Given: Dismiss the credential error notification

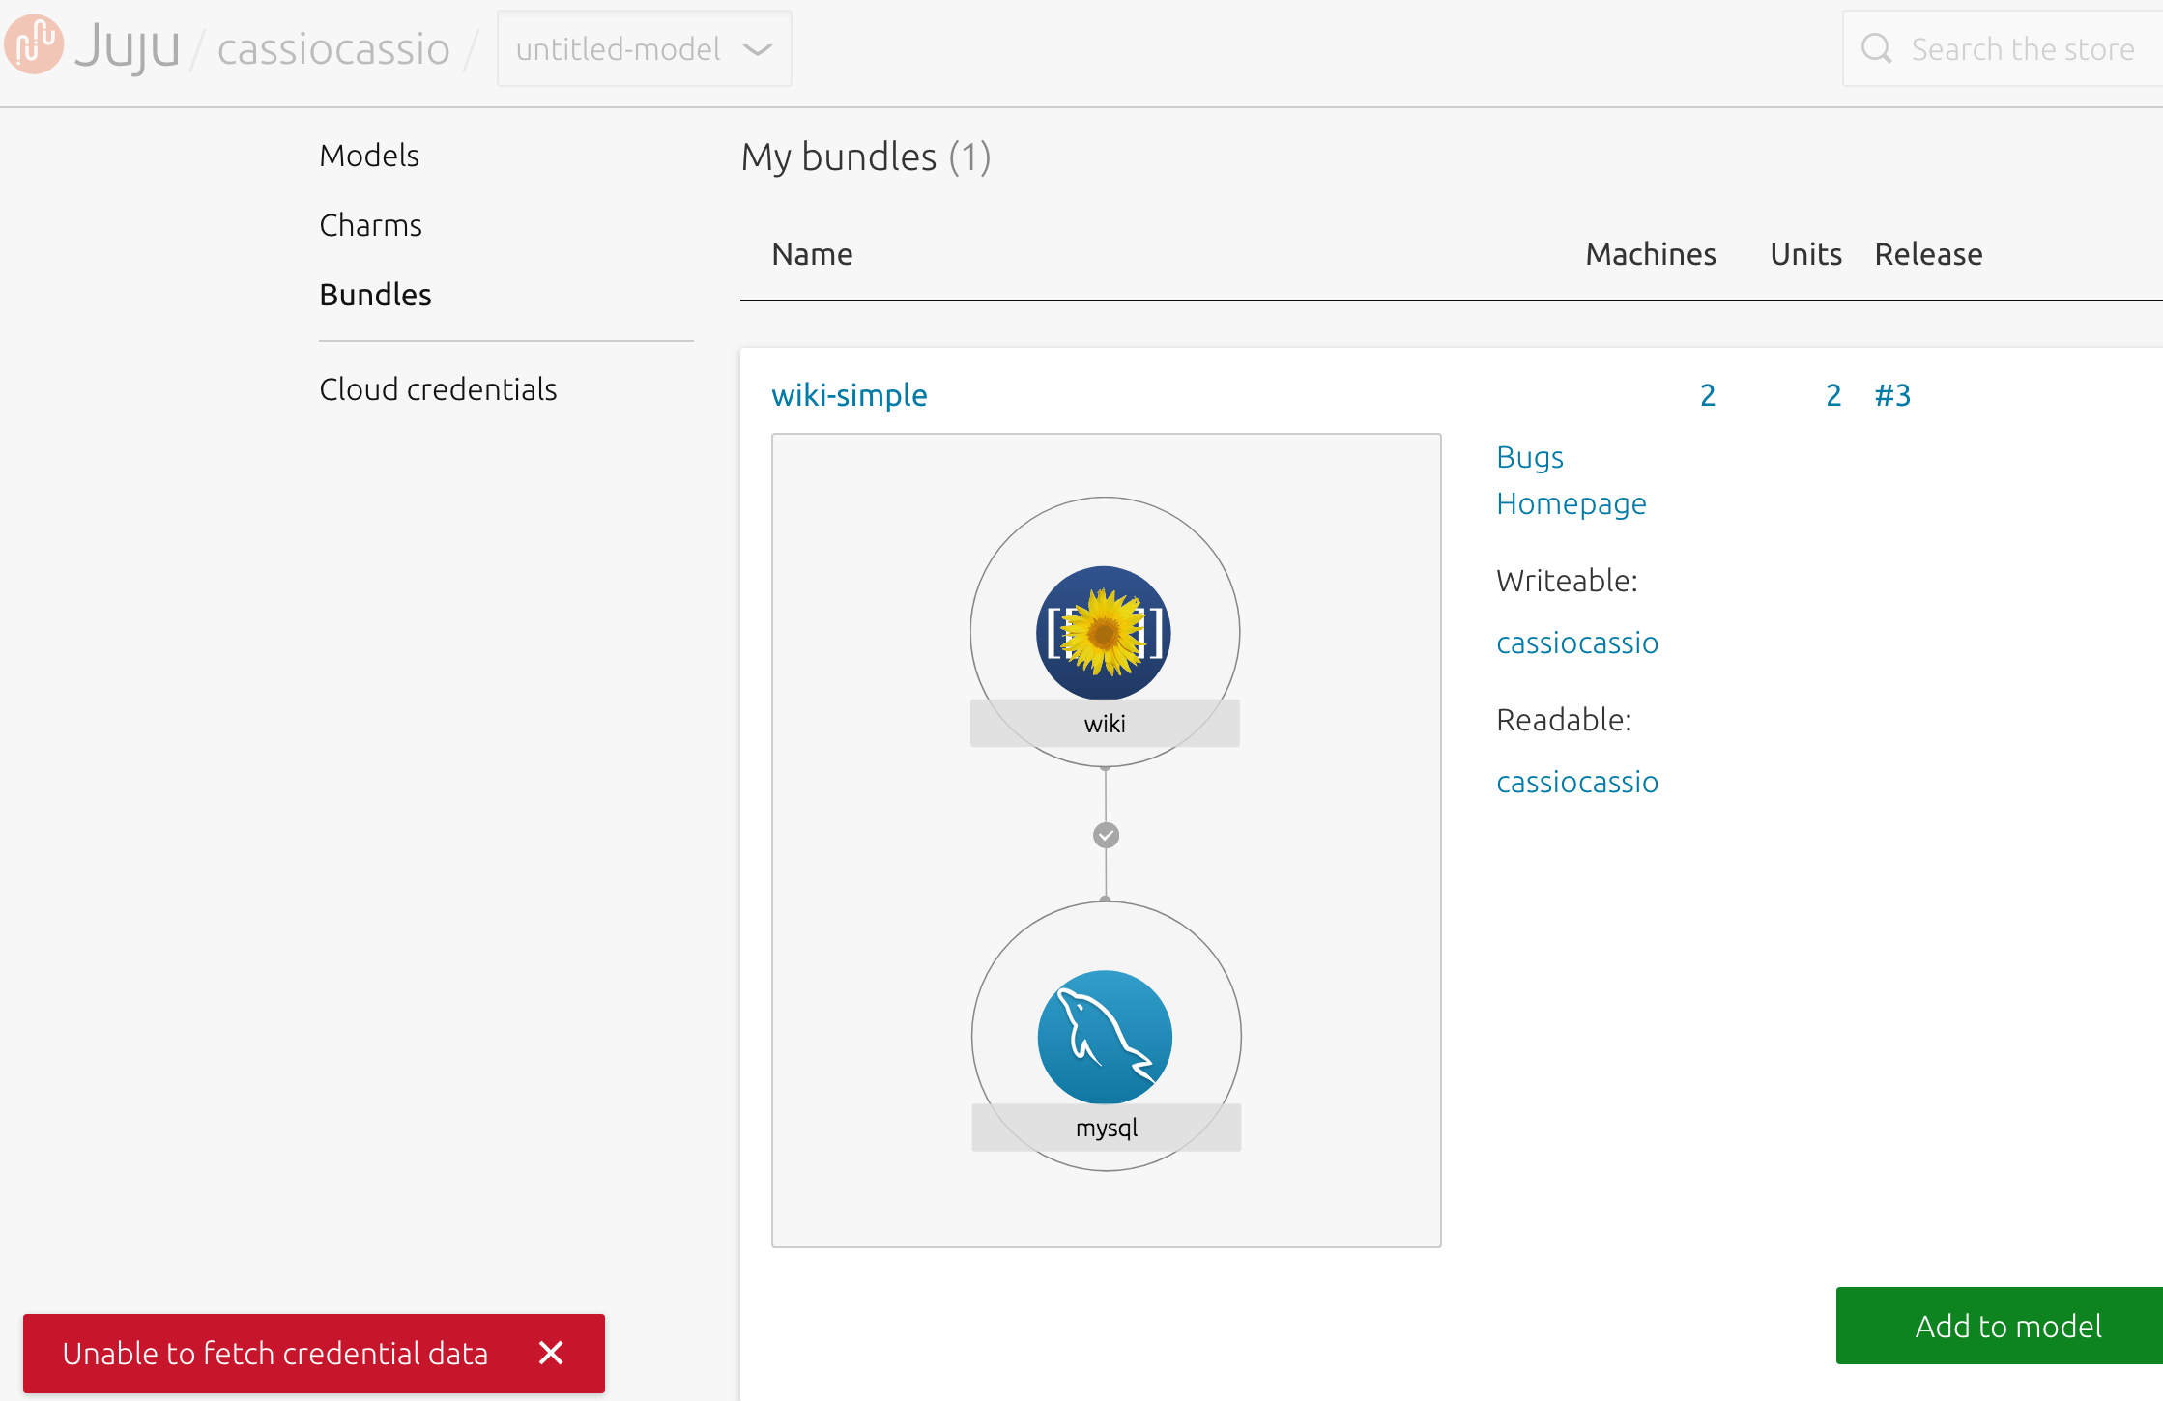Looking at the screenshot, I should point(551,1353).
